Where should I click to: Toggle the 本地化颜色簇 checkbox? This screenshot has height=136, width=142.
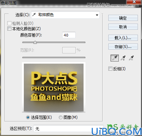click(x=9, y=29)
